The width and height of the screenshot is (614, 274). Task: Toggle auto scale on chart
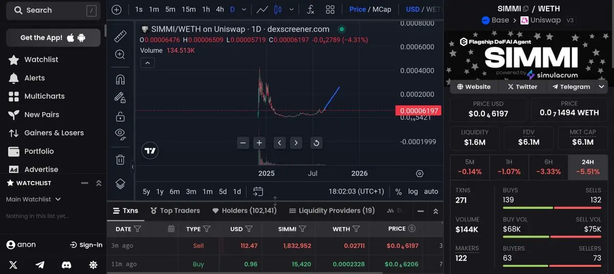tap(431, 192)
